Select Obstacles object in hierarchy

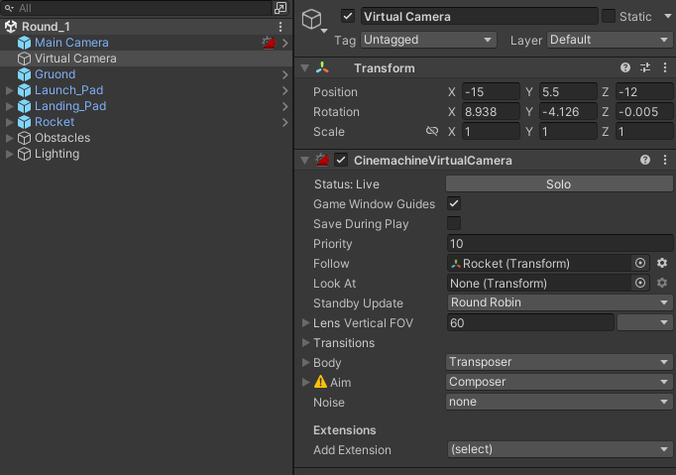(62, 138)
